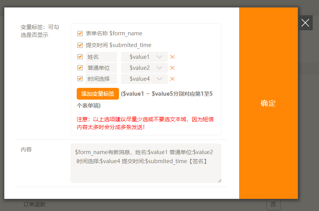The width and height of the screenshot is (319, 211).
Task: Focus the 普通单位 label input field
Action: 101,68
